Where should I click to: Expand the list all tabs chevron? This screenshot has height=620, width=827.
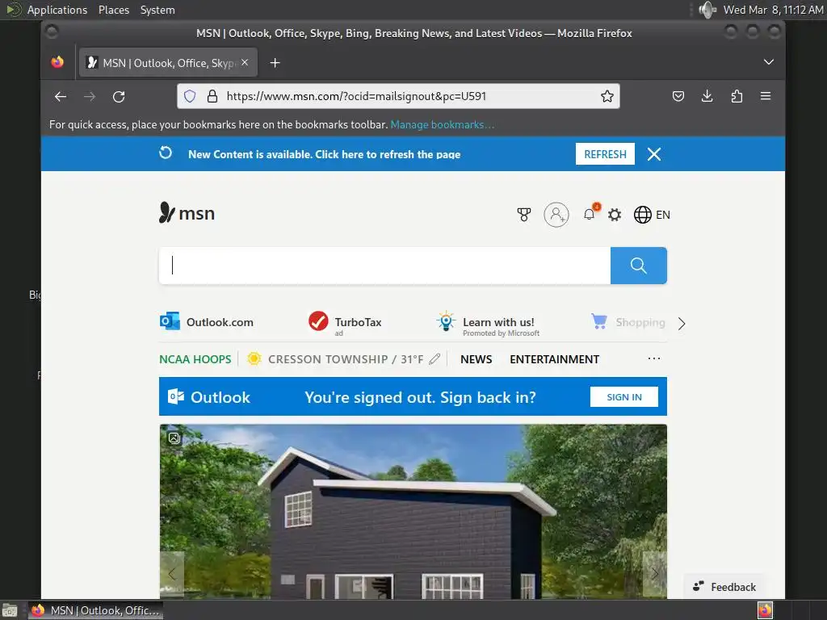(769, 62)
